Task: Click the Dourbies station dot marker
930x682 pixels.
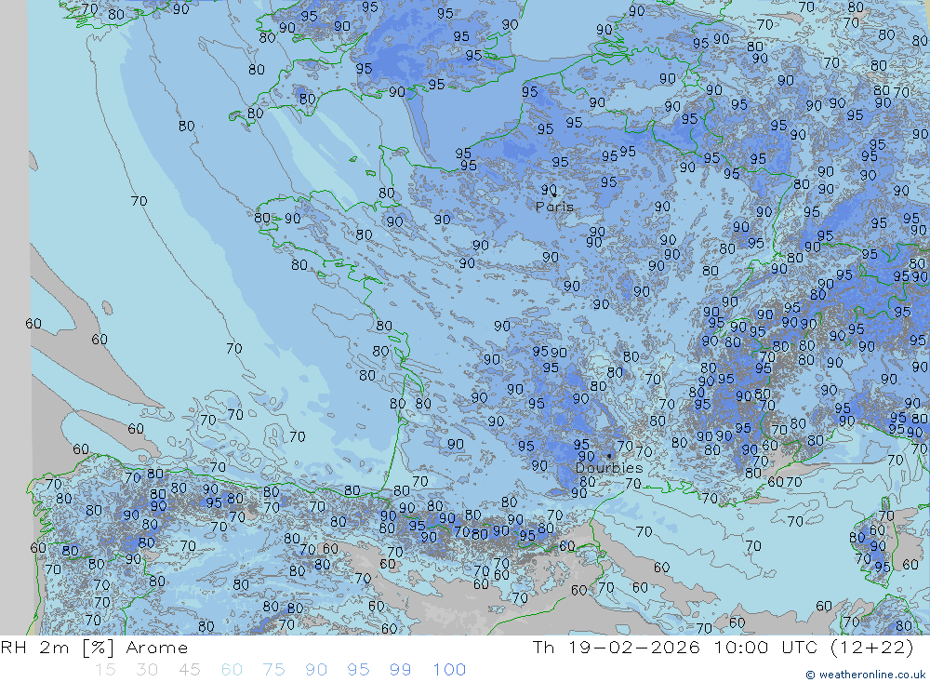Action: tap(609, 456)
